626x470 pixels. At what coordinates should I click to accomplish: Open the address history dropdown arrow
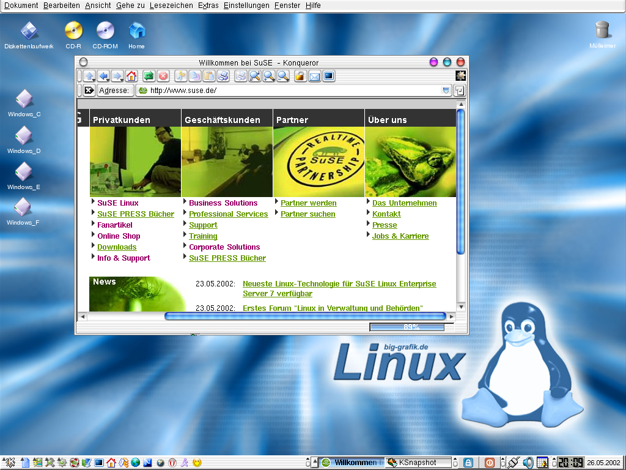(x=446, y=91)
